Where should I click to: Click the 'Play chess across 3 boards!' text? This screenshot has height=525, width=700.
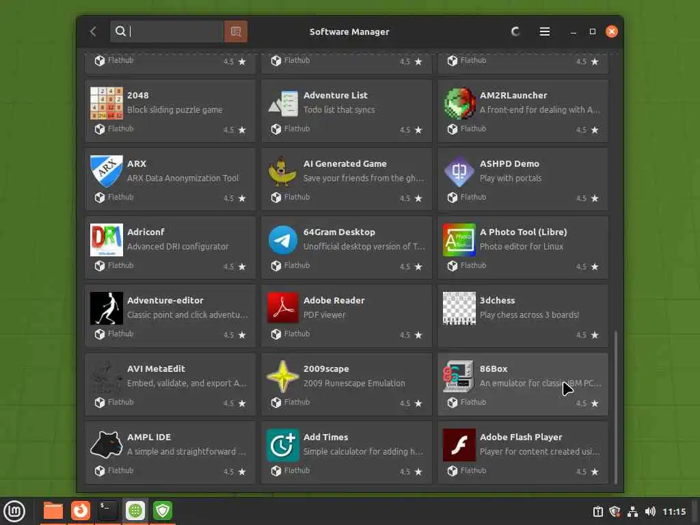point(530,314)
